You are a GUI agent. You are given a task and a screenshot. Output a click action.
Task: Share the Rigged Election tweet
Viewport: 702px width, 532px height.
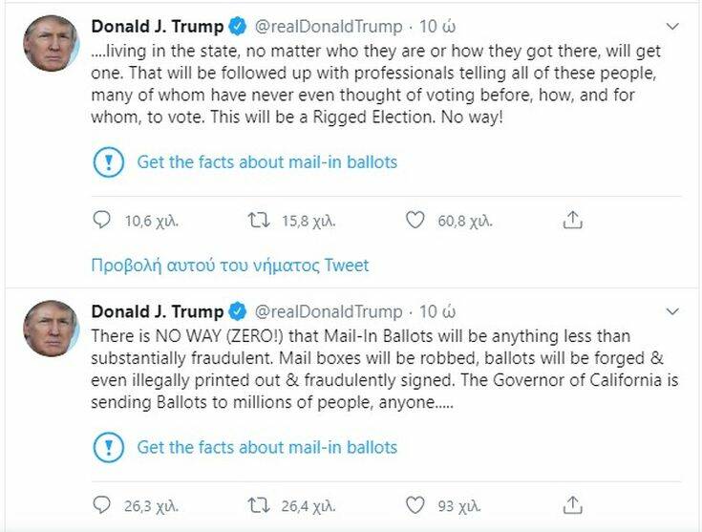[572, 221]
